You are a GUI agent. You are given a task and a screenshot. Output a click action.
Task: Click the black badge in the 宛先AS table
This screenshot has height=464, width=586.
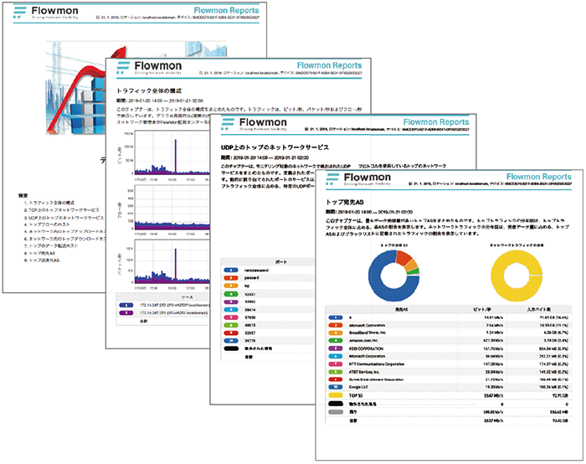[x=336, y=404]
